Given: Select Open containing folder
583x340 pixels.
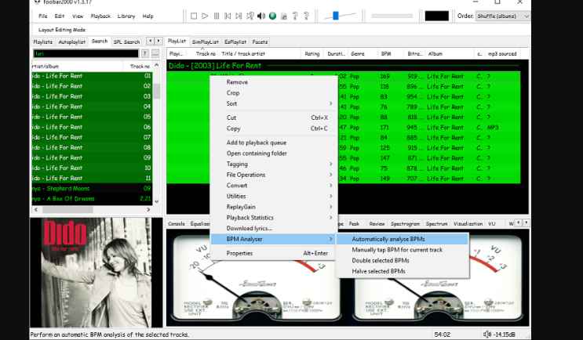Looking at the screenshot, I should 275,154.
